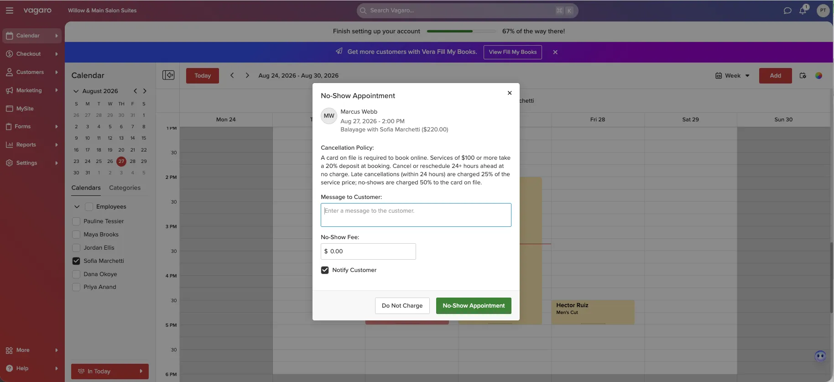Collapse the August 2026 mini calendar
This screenshot has height=382, width=834.
pyautogui.click(x=76, y=91)
